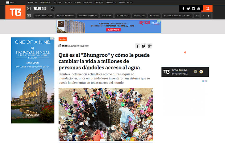Go to Tele13 Radio in the navigation
This screenshot has width=225, height=145.
click(46, 3)
